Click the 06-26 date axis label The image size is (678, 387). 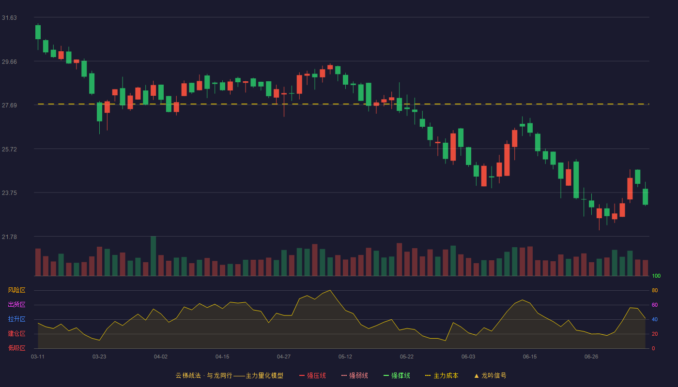[x=591, y=357]
